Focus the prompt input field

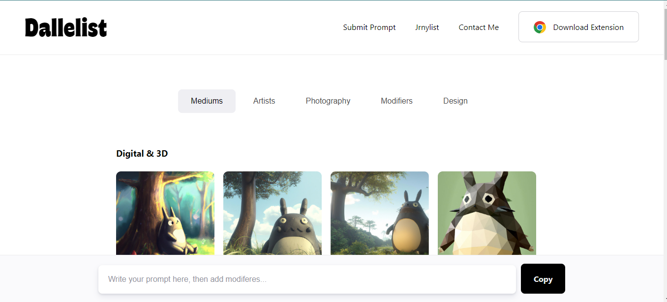pos(307,279)
